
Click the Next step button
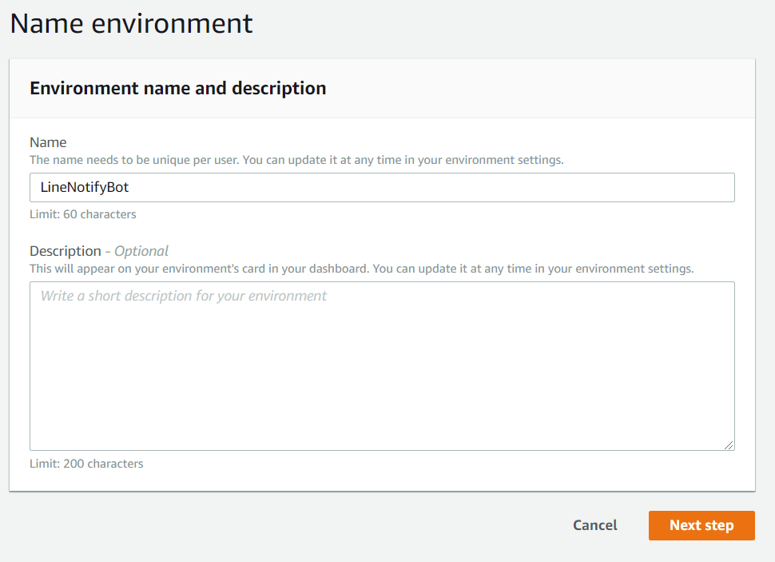click(x=701, y=525)
